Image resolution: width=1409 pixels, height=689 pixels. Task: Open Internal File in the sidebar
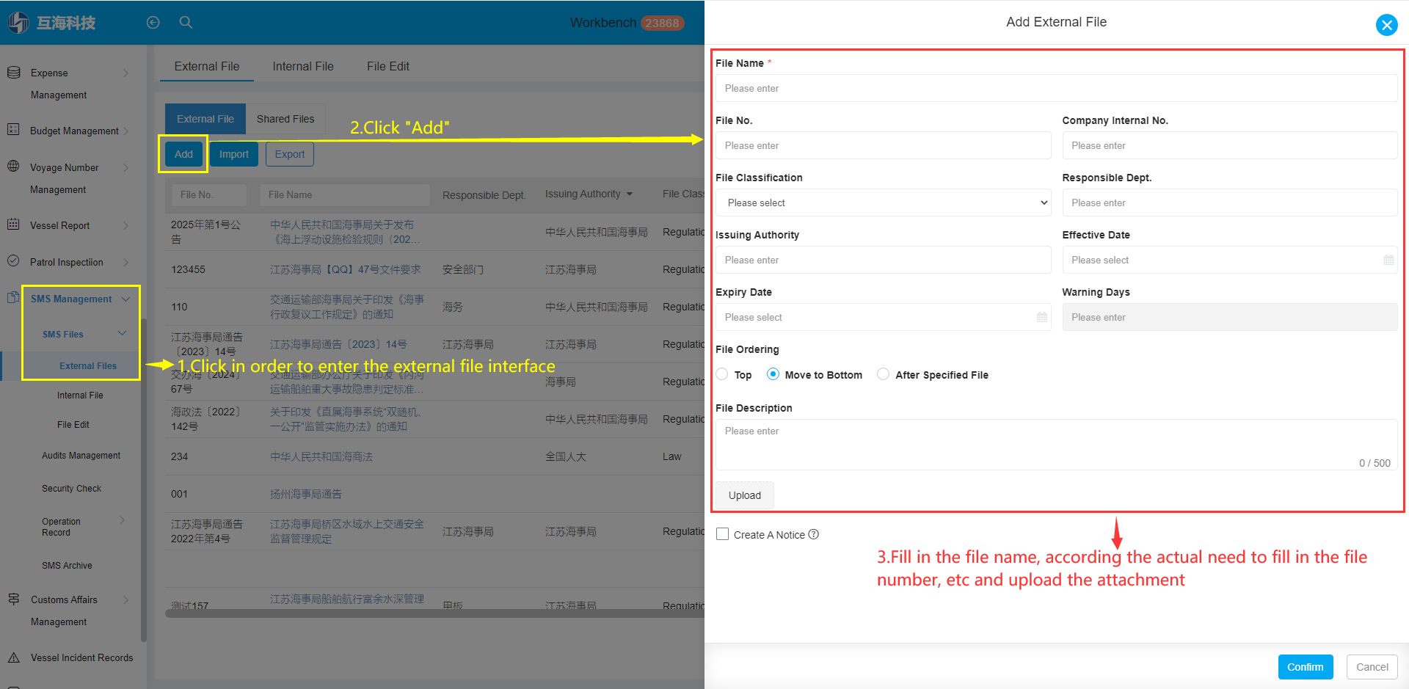tap(80, 395)
